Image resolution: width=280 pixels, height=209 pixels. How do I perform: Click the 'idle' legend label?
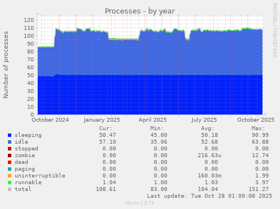point(21,142)
